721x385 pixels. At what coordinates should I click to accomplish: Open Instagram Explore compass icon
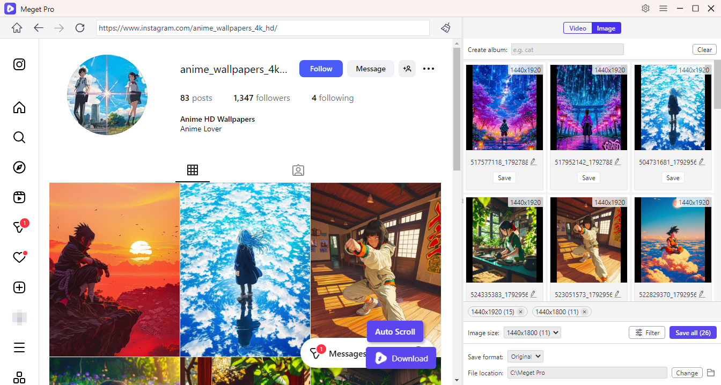[x=19, y=167]
